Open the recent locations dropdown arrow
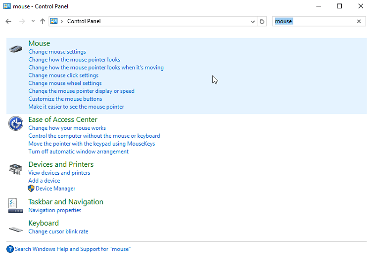371x268 pixels. coord(33,21)
